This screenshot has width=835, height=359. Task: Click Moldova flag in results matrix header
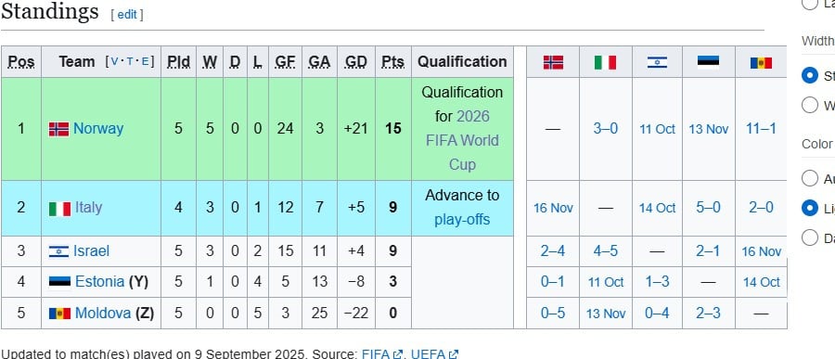[x=761, y=62]
